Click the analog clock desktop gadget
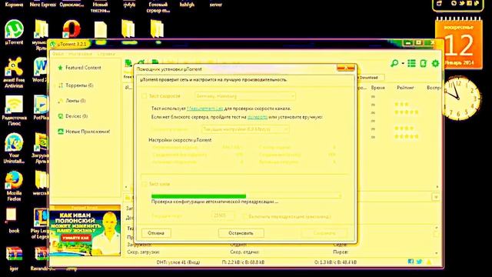This screenshot has width=492, height=277. pyautogui.click(x=459, y=98)
